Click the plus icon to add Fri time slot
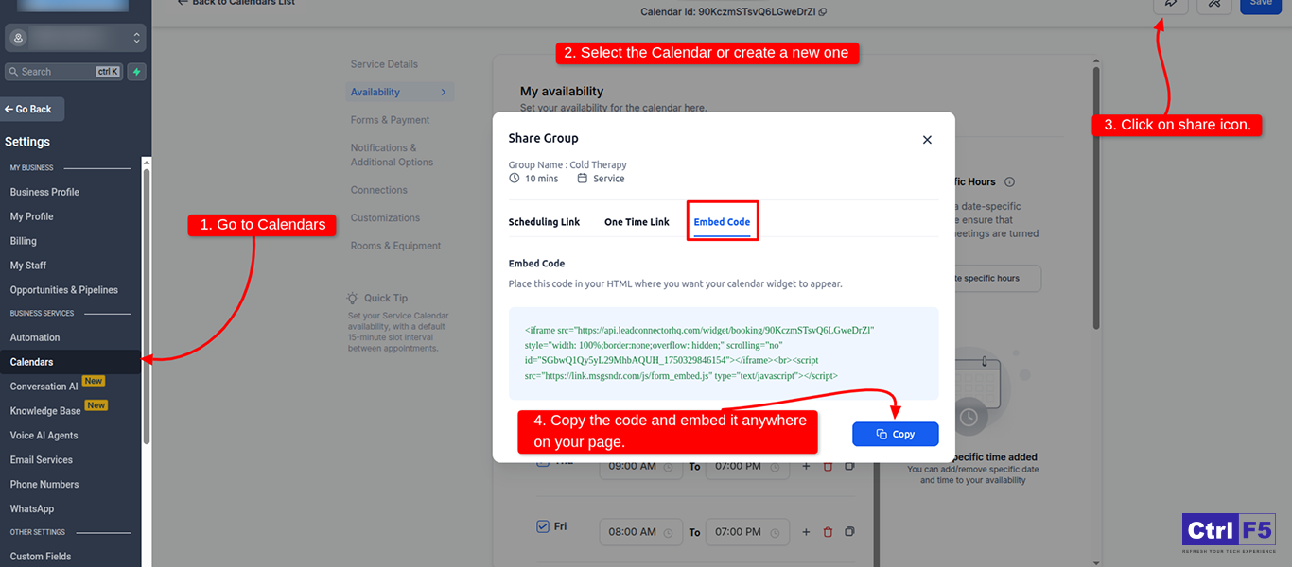 [x=805, y=531]
